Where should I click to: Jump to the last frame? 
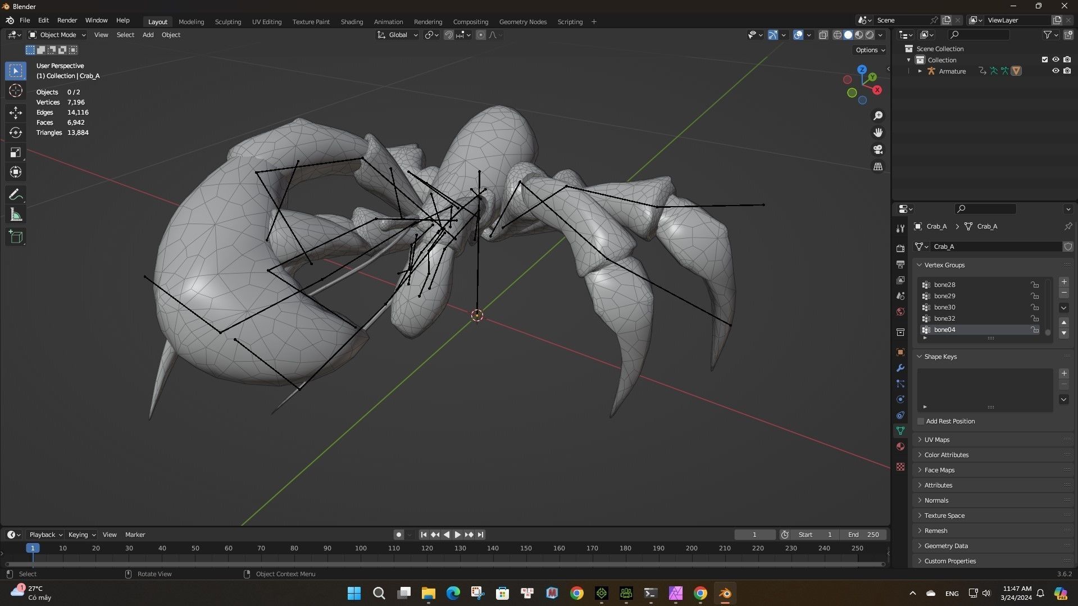(x=480, y=535)
